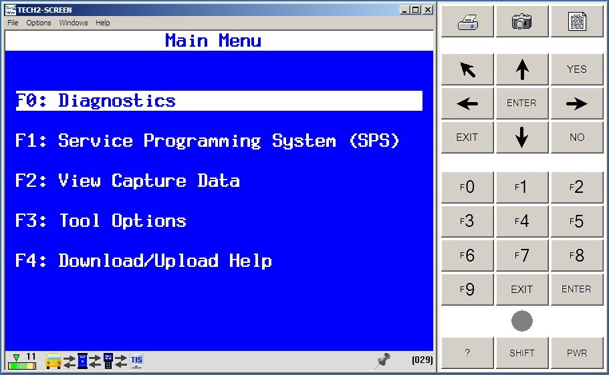
Task: Click the down arrow keypad button
Action: [522, 137]
